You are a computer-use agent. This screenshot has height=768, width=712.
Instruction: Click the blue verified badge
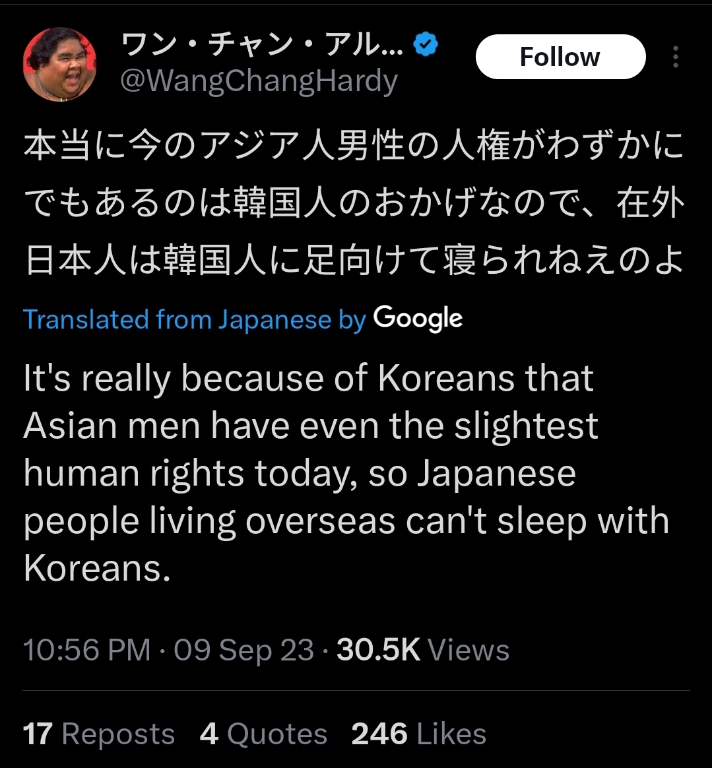pos(426,45)
